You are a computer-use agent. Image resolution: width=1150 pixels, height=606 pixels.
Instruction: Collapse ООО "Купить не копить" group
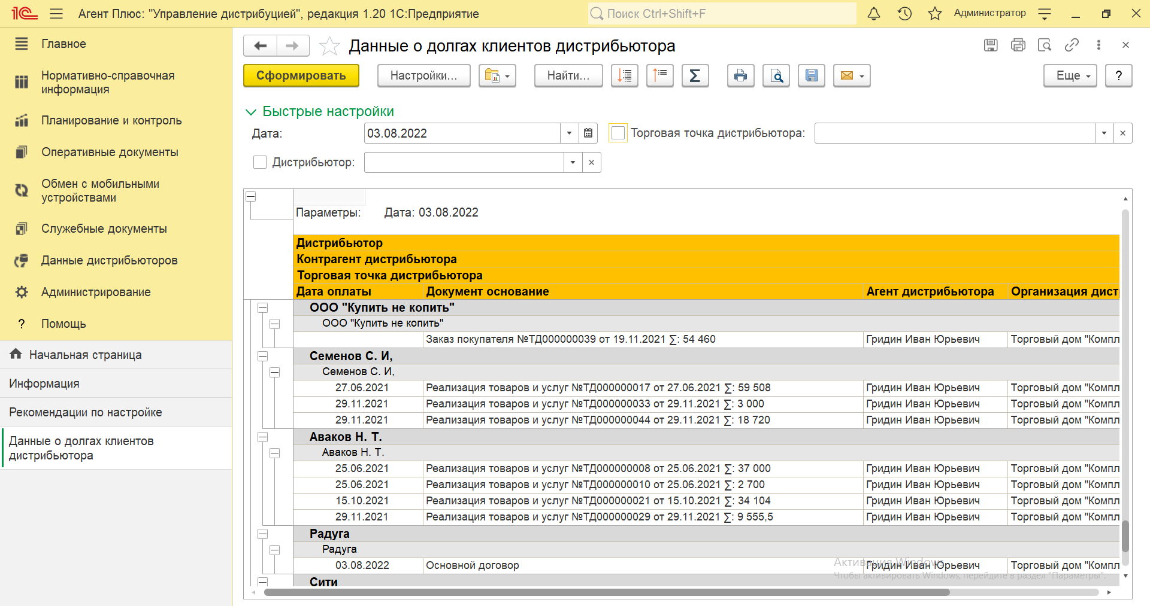(x=262, y=307)
